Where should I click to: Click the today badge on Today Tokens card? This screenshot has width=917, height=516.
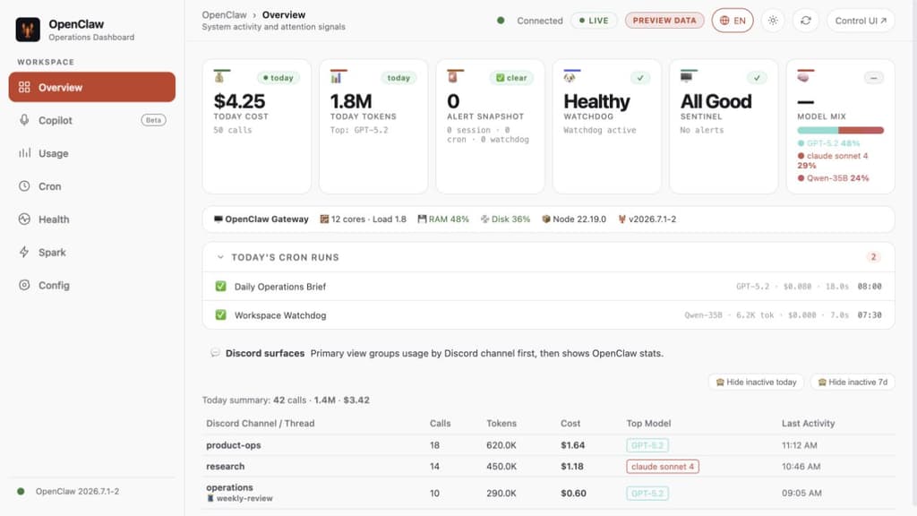(x=399, y=78)
